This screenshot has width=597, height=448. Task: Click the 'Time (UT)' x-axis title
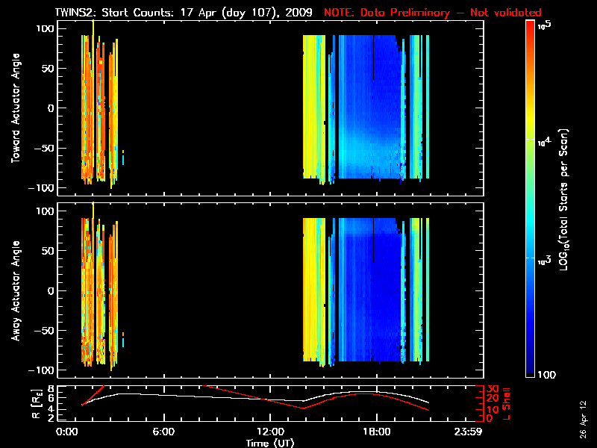point(272,442)
